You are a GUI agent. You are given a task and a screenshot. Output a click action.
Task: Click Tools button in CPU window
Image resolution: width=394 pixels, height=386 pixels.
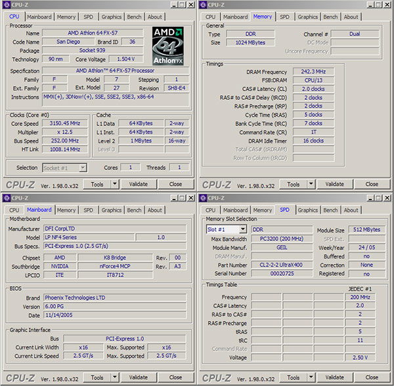pos(97,184)
